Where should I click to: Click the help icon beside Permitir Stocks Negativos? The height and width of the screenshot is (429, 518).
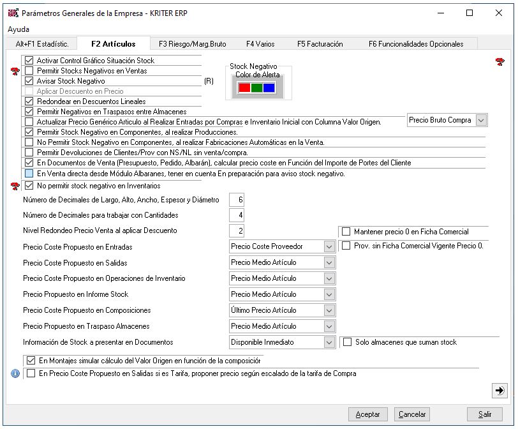15,71
